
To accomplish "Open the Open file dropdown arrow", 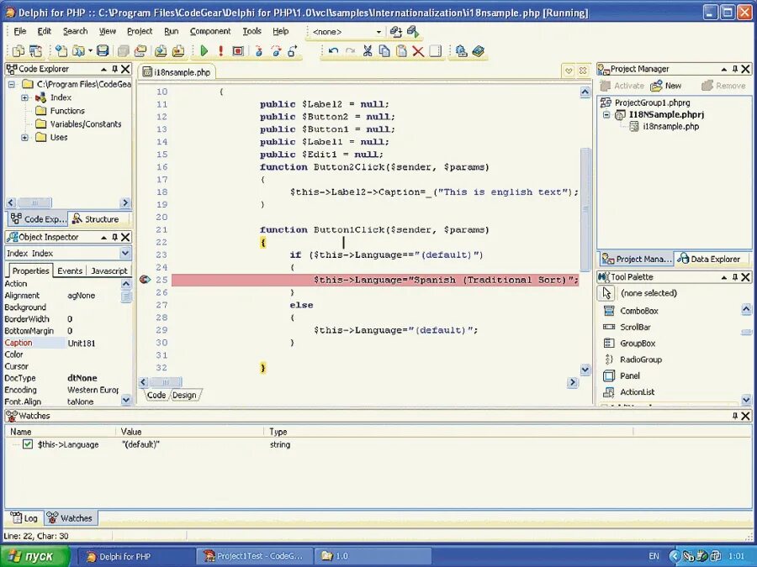I will pyautogui.click(x=90, y=50).
